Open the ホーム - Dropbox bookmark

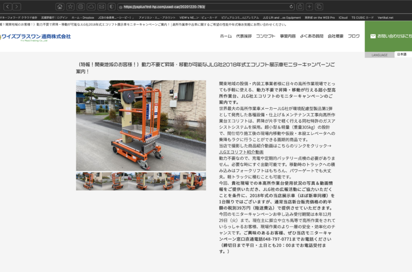point(83,18)
